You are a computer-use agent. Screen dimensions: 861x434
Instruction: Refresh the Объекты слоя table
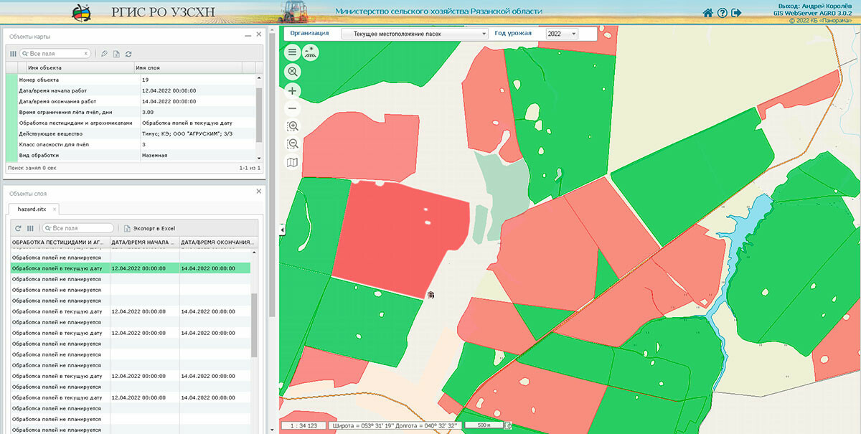(x=18, y=228)
